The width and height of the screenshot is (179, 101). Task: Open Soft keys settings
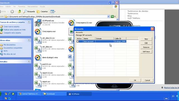pos(146,52)
